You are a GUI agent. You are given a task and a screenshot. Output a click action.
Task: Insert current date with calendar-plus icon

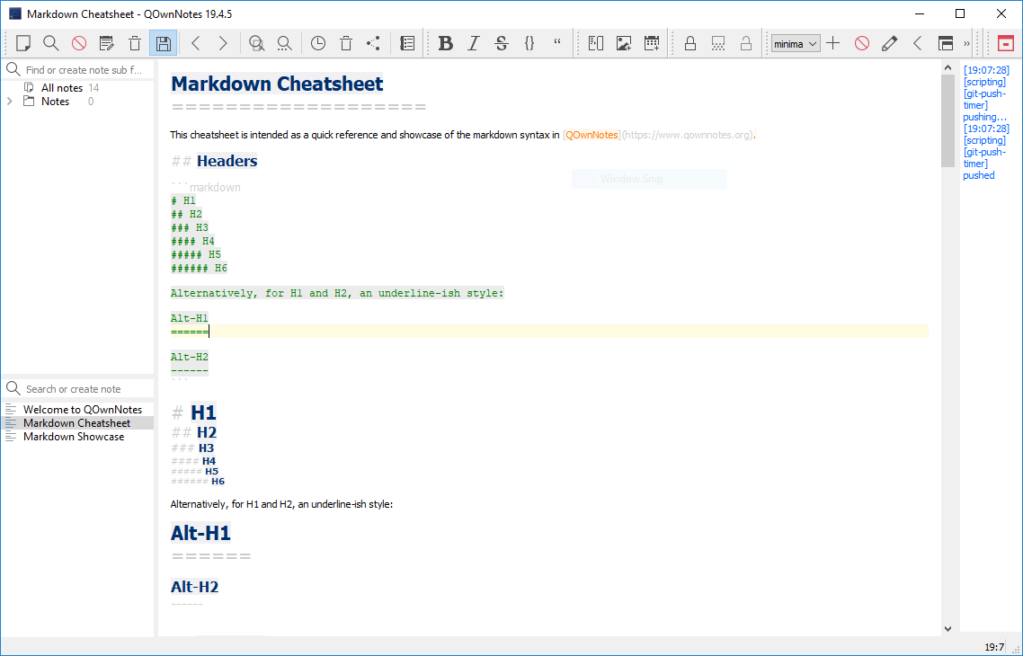coord(651,44)
